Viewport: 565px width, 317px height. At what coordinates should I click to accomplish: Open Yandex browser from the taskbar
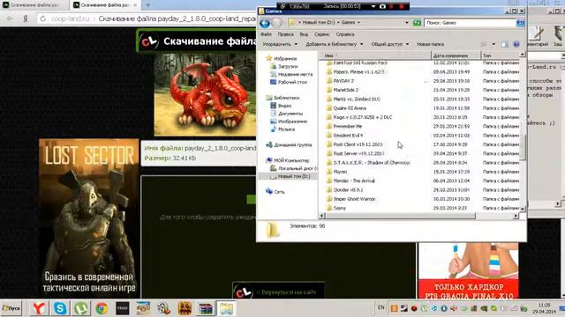pyautogui.click(x=39, y=308)
